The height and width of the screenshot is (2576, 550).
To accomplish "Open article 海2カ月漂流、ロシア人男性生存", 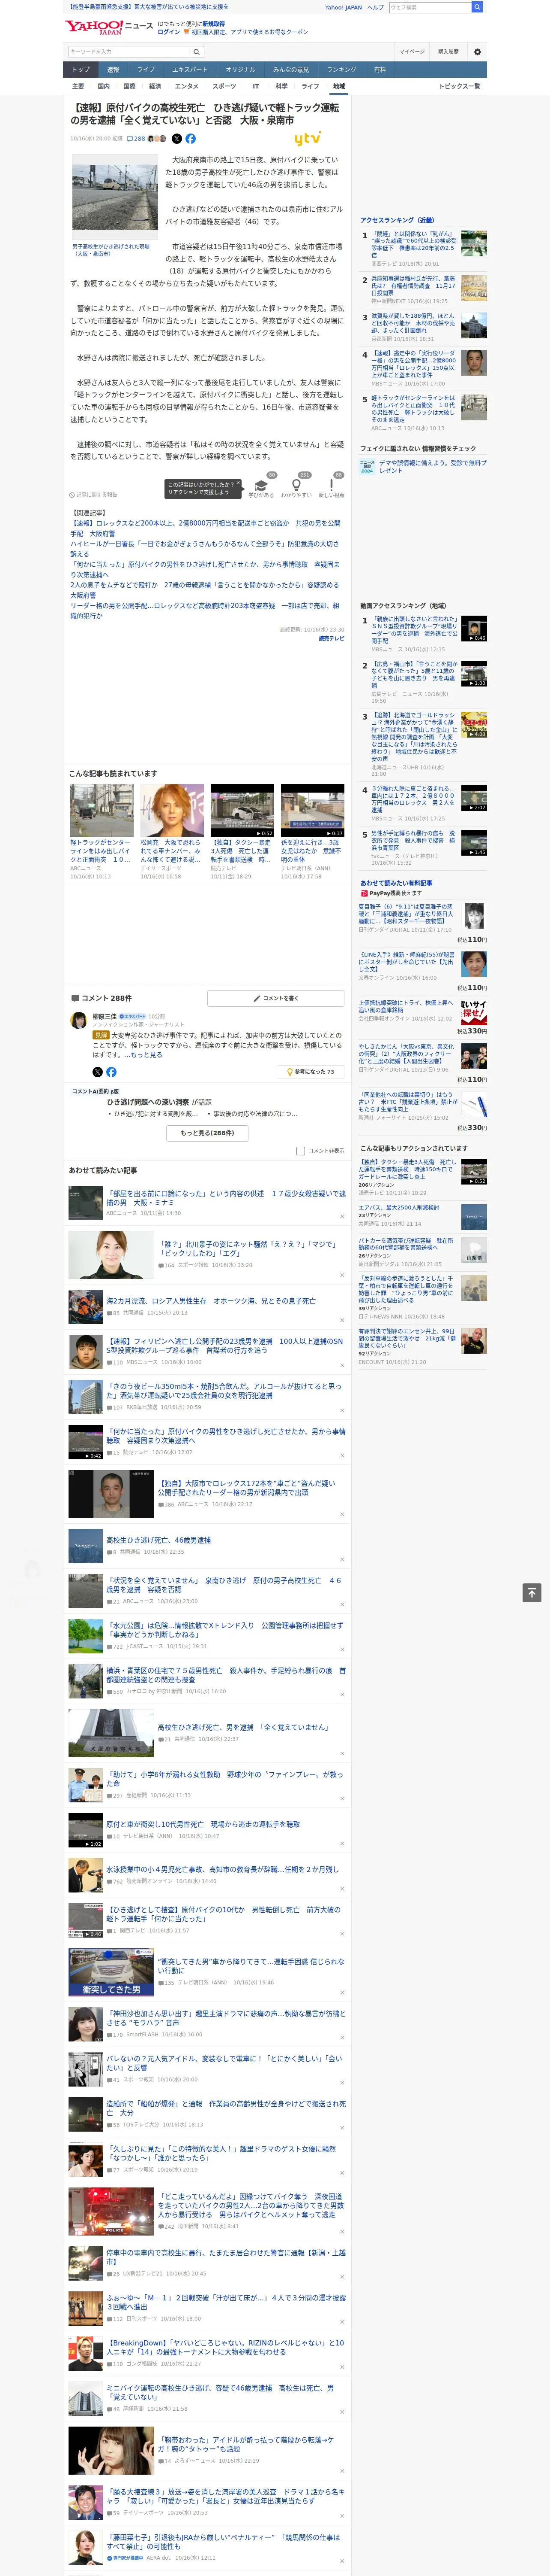I will pyautogui.click(x=211, y=1301).
